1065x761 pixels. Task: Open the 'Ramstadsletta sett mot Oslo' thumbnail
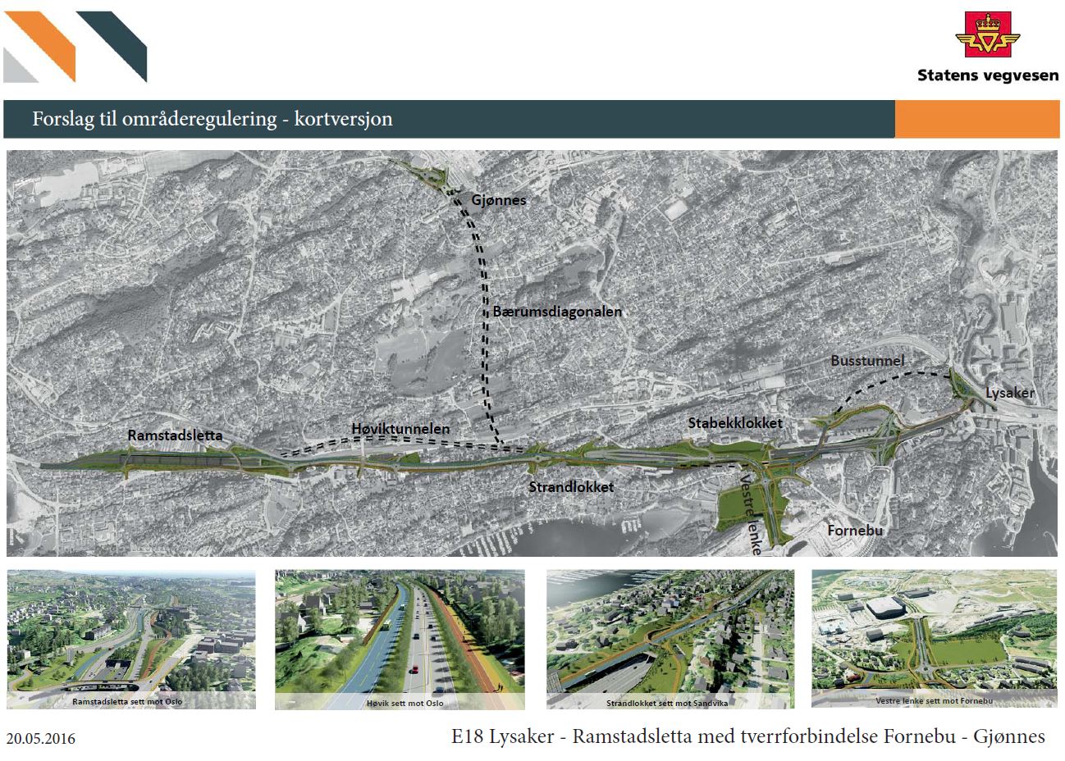[131, 640]
